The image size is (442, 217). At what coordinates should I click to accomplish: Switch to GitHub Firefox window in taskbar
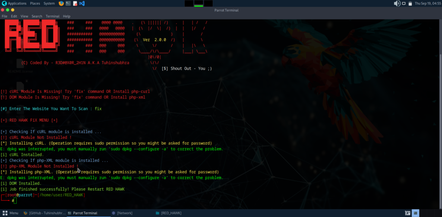(44, 213)
